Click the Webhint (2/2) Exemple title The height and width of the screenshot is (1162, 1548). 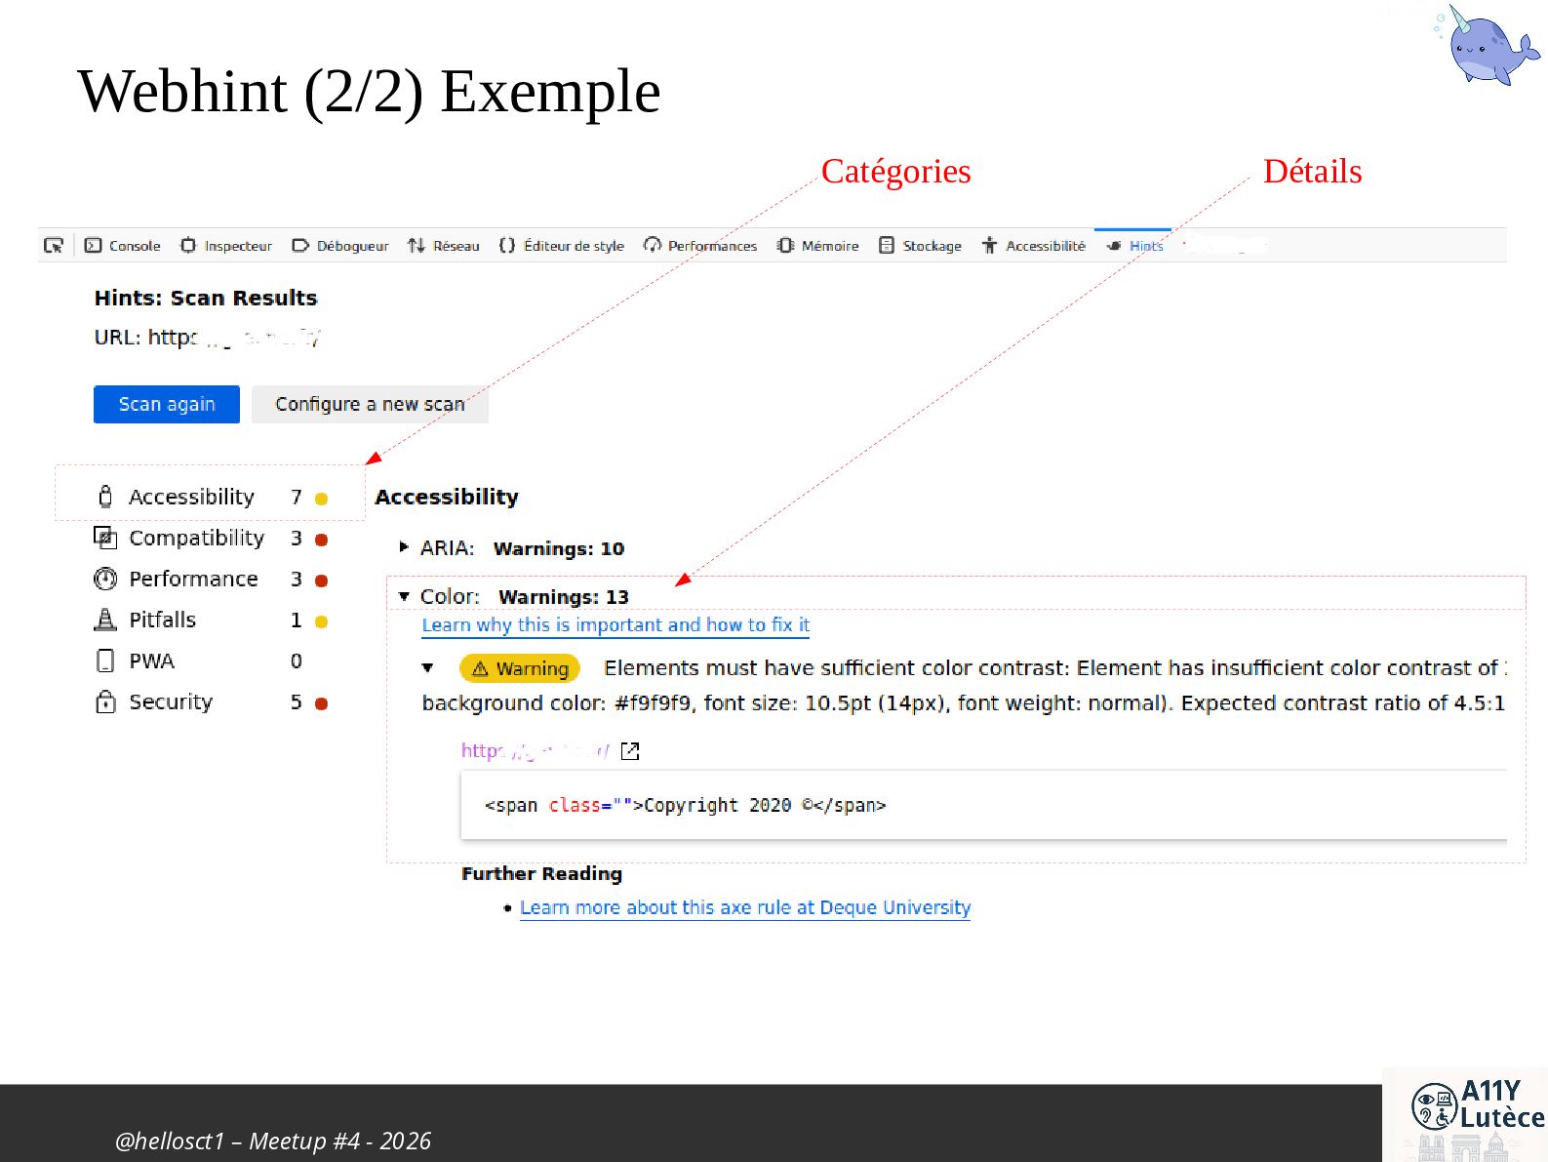click(x=369, y=92)
